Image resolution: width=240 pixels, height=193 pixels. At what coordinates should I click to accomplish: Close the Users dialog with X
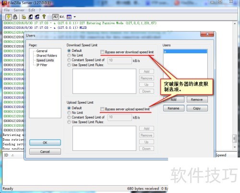point(207,34)
